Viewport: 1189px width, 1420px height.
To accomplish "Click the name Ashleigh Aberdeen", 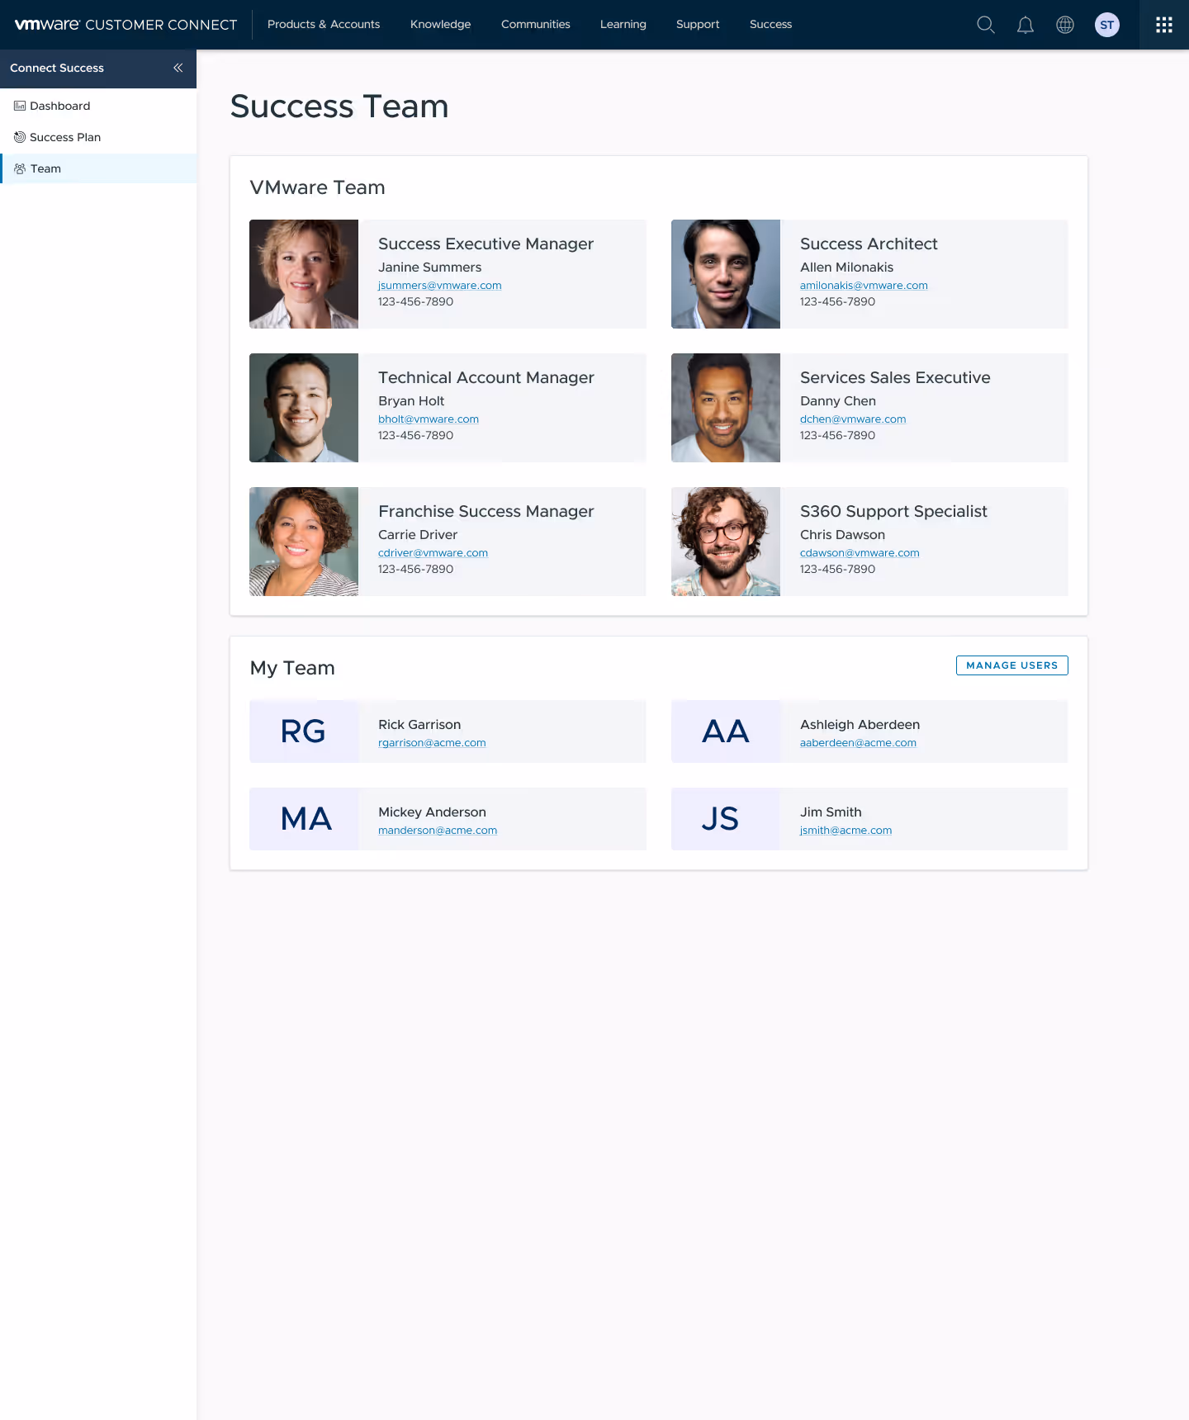I will 860,724.
